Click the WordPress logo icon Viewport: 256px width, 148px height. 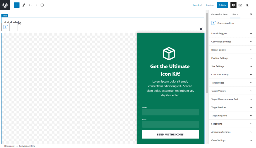coord(5,5)
